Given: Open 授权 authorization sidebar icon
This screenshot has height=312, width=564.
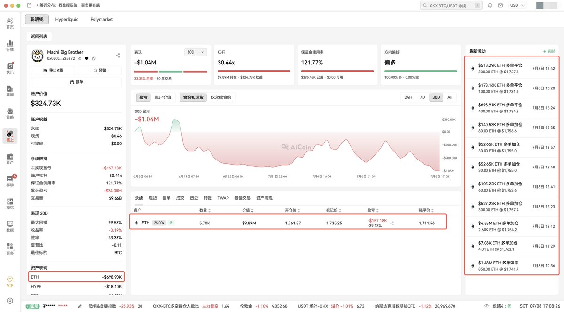Looking at the screenshot, I should coord(10,203).
